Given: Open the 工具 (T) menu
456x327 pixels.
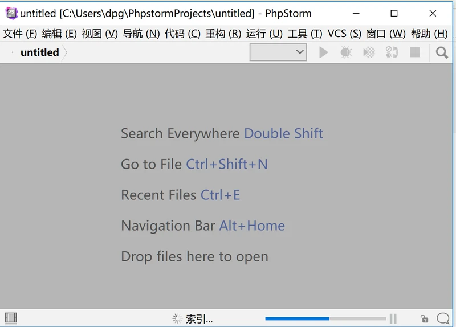Looking at the screenshot, I should pos(305,34).
